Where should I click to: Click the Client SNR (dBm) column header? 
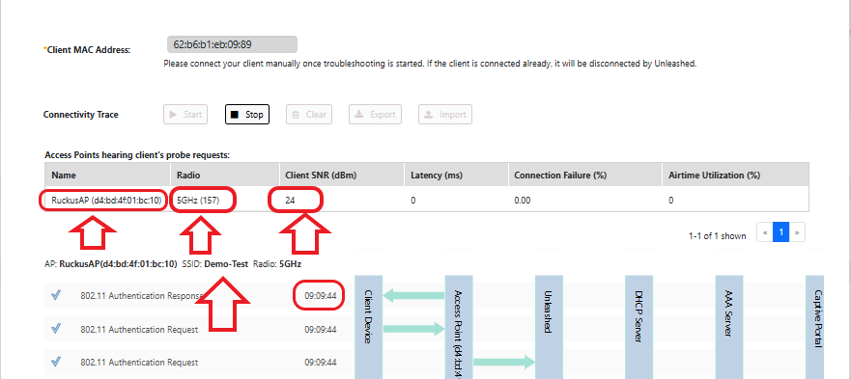(342, 176)
